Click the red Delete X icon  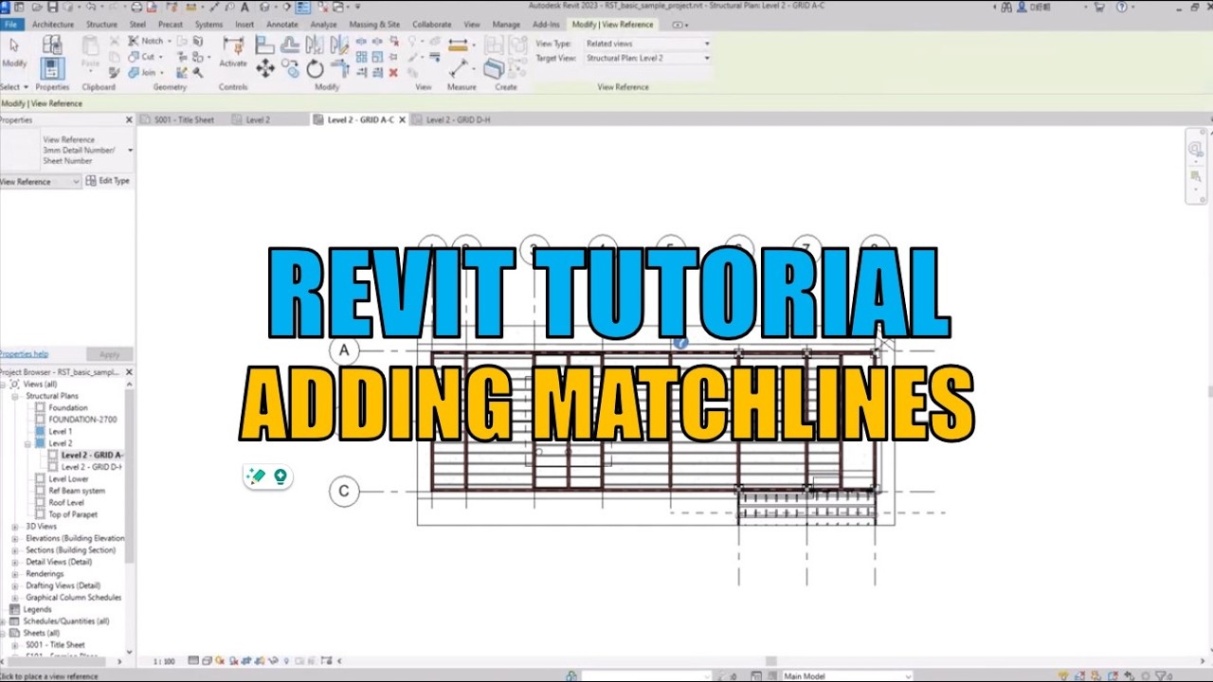point(393,73)
